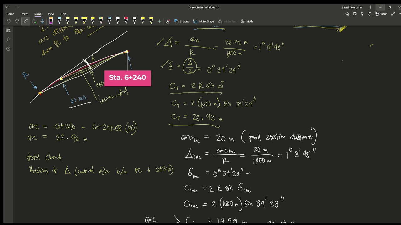The image size is (401, 225).
Task: Select the Type or Select Objects tool
Action: (25, 21)
